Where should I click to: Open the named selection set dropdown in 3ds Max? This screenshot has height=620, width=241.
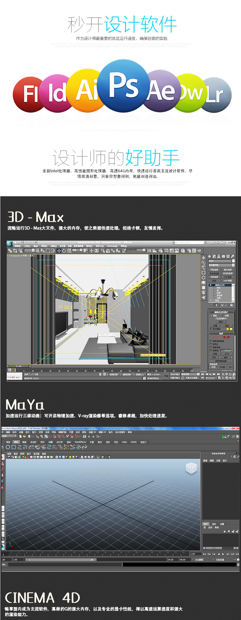(136, 250)
